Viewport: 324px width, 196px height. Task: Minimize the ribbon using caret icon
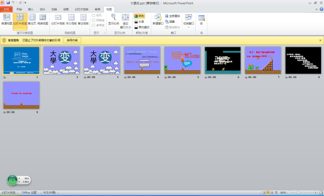tap(317, 9)
